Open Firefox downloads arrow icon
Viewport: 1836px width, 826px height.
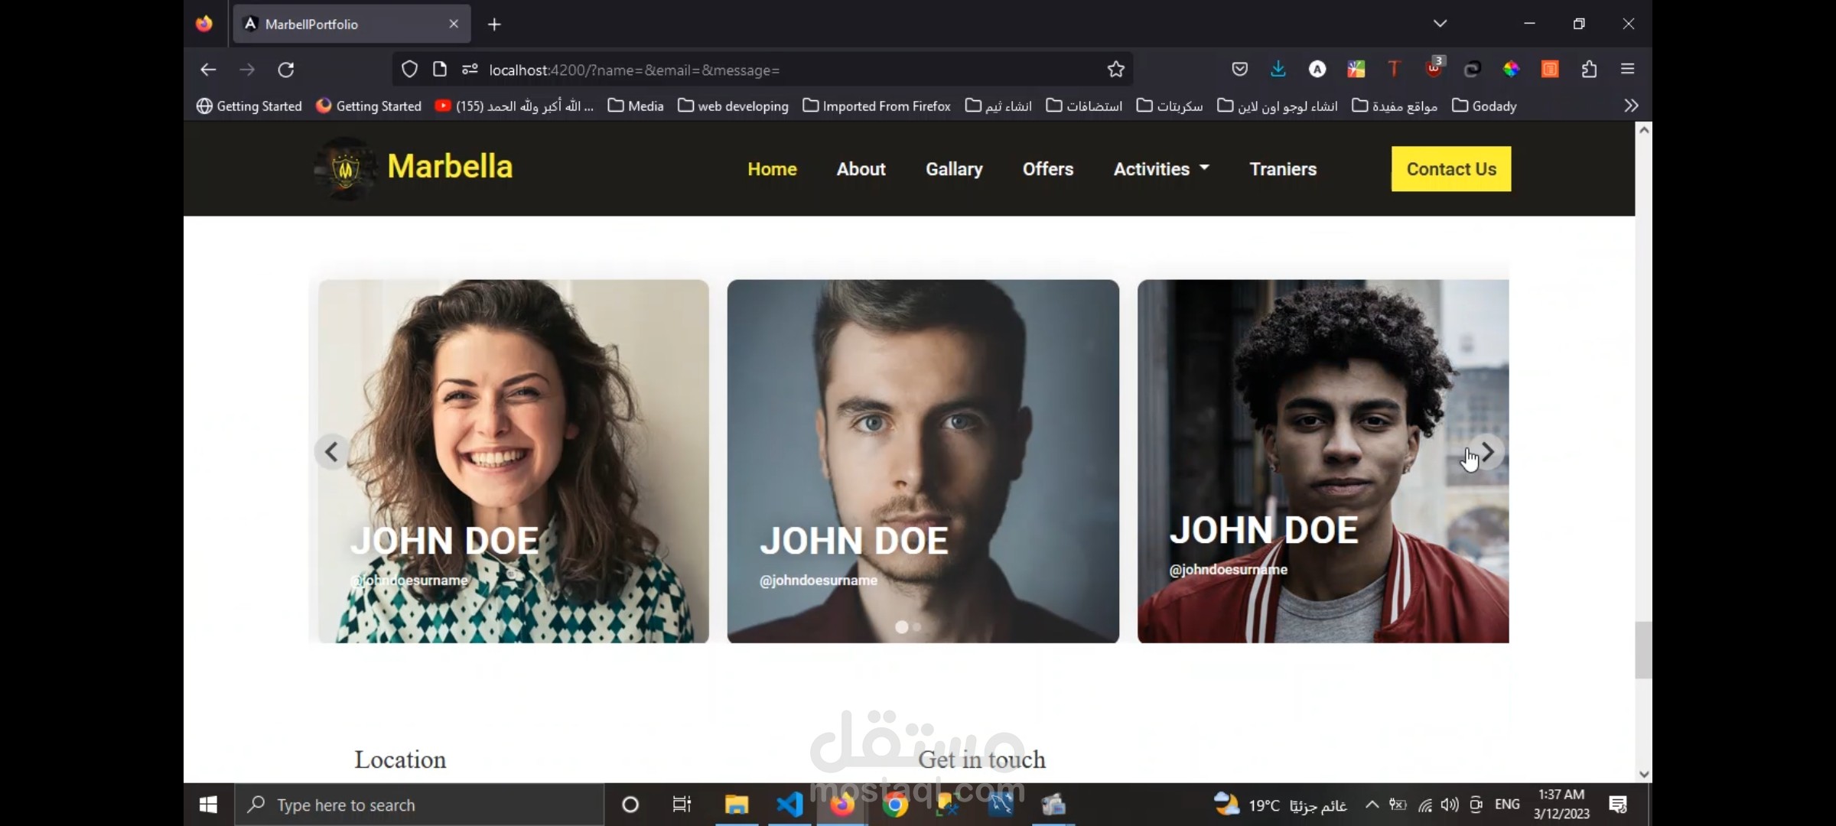pyautogui.click(x=1278, y=70)
